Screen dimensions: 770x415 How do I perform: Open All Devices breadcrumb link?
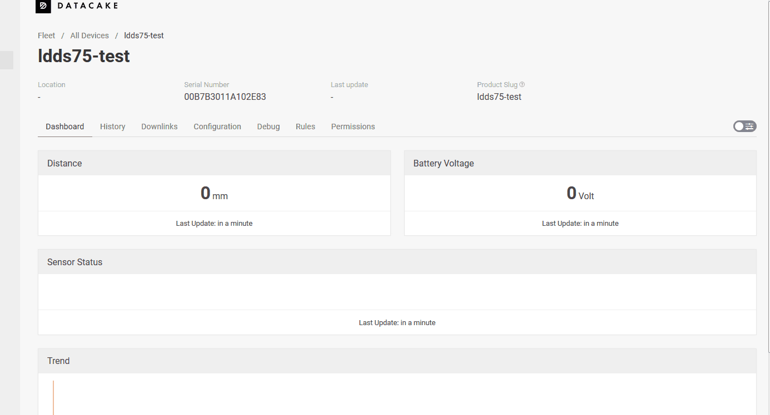[90, 36]
